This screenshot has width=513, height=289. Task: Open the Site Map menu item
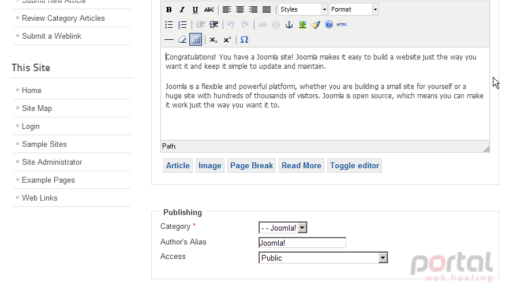(x=37, y=109)
